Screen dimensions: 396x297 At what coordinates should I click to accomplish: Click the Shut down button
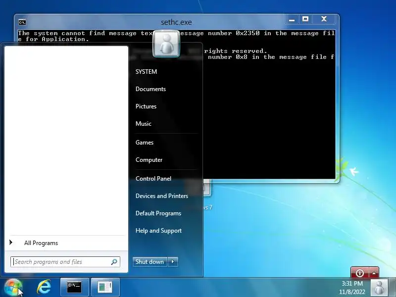click(x=150, y=262)
